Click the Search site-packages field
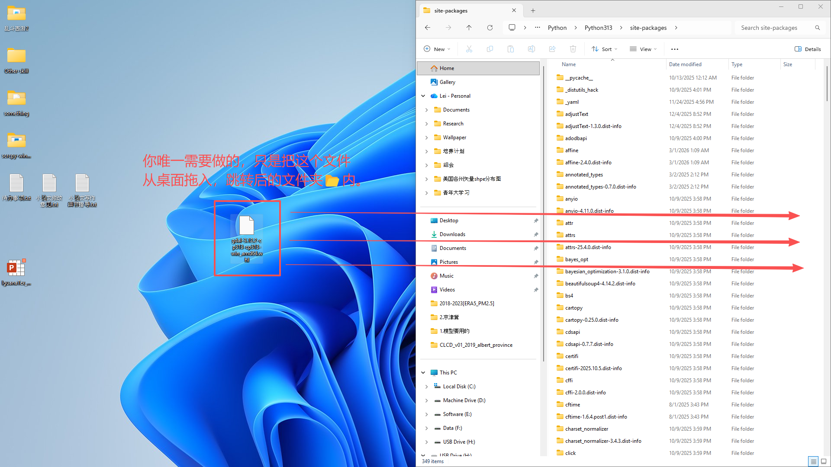 [769, 28]
